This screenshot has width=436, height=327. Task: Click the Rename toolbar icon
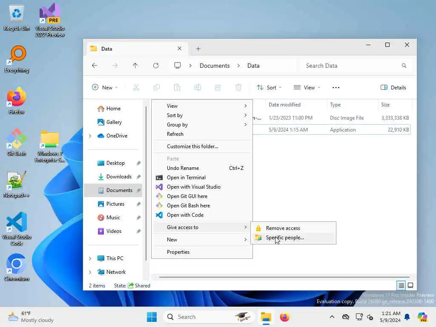coord(198,88)
